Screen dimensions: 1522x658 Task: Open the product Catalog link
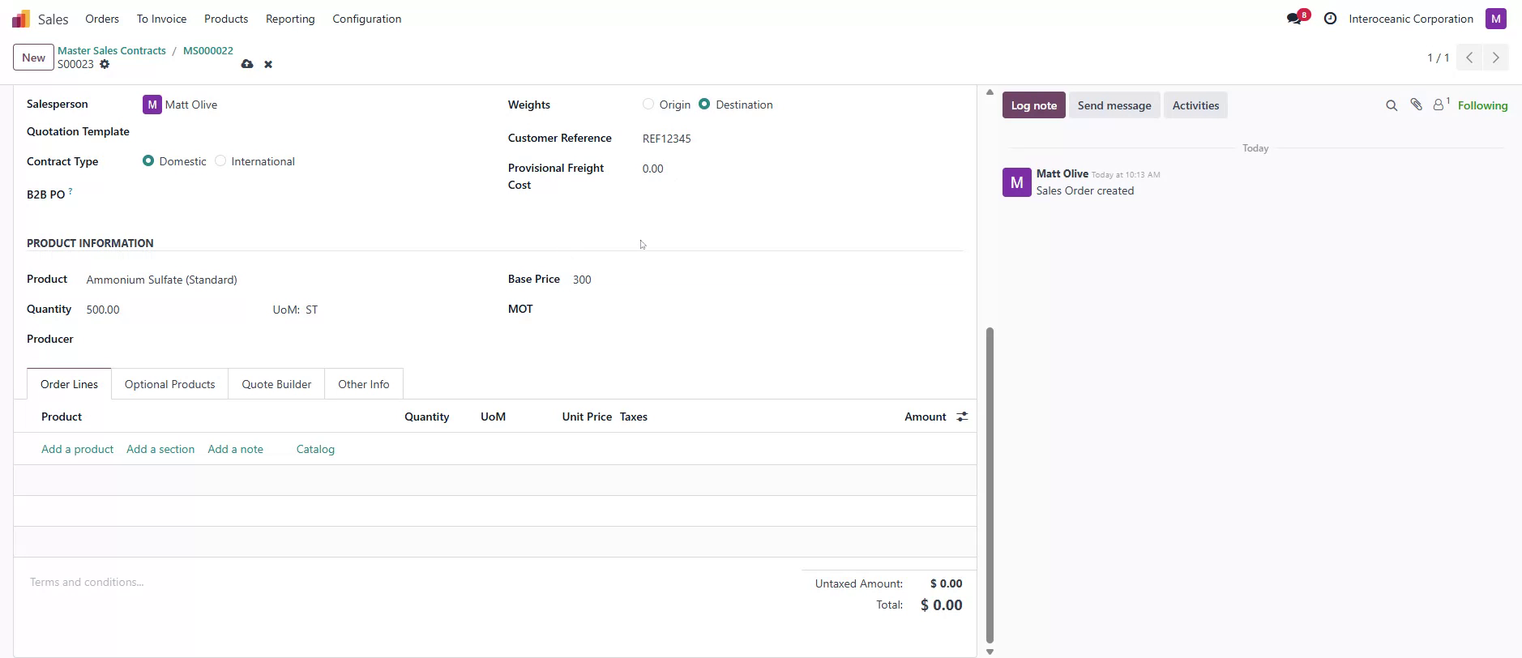(315, 449)
